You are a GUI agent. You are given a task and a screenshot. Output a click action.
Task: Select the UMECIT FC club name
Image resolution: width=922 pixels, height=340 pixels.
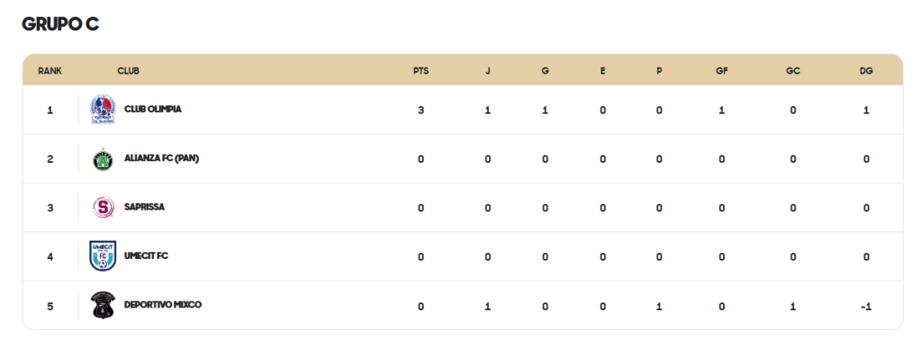147,256
